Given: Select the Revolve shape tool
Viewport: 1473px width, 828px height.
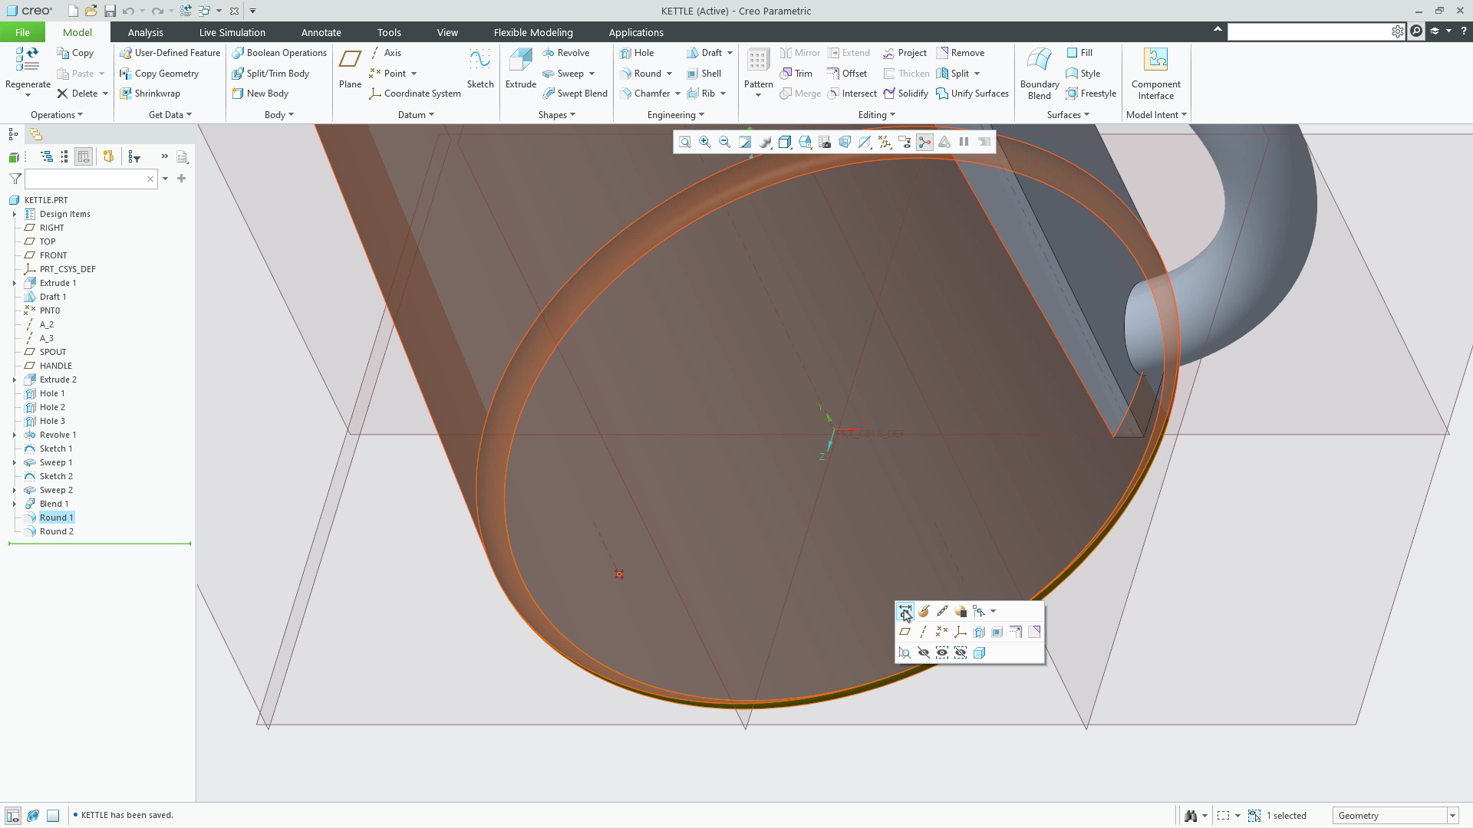Looking at the screenshot, I should [565, 53].
